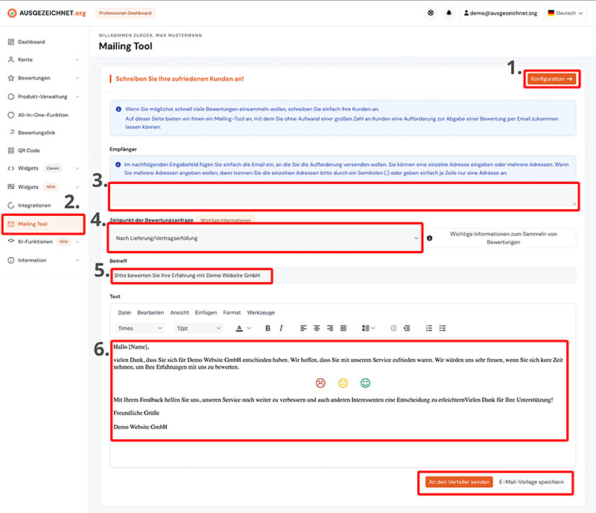Click An den Verteiler senden button
This screenshot has height=513, width=596.
459,482
